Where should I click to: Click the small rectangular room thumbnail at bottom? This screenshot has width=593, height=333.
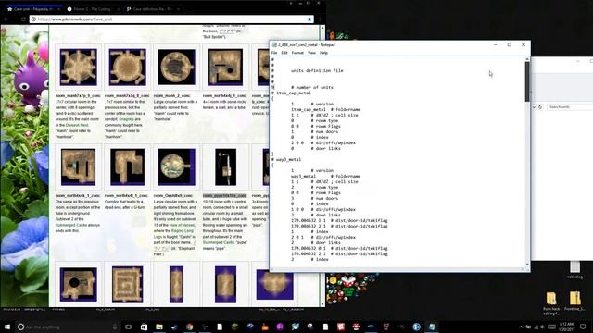[x=177, y=284]
